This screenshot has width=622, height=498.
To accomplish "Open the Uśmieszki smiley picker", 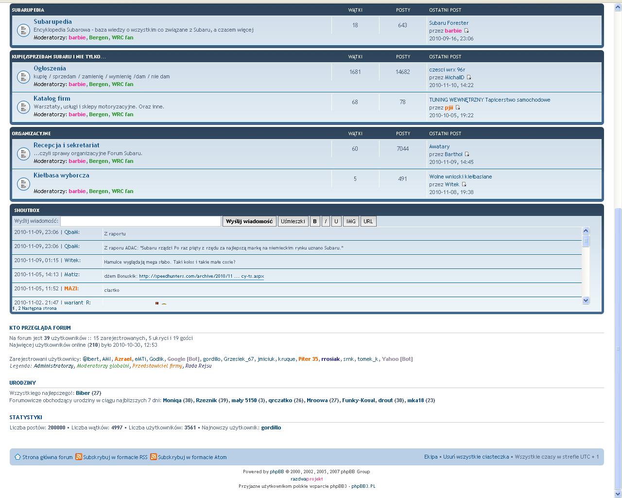I will pos(293,221).
